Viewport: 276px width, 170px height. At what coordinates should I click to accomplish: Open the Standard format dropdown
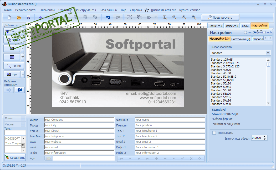pyautogui.click(x=268, y=53)
